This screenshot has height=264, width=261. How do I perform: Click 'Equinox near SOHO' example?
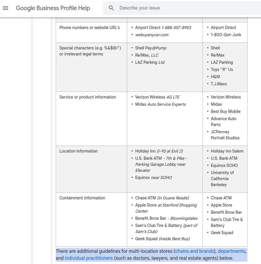[153, 178]
